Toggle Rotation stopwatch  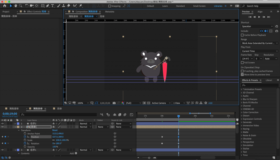click(x=25, y=143)
